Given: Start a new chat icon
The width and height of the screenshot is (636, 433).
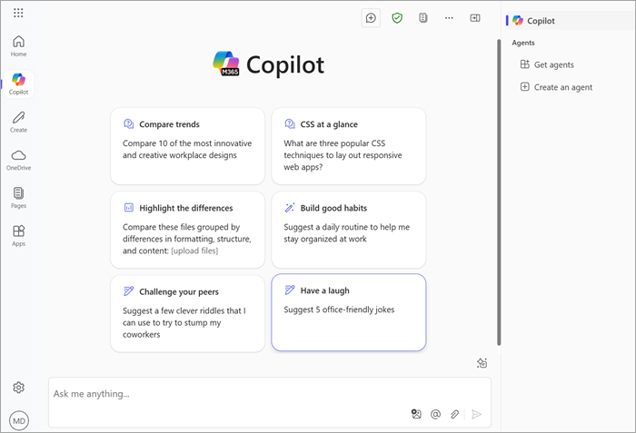Looking at the screenshot, I should [371, 18].
